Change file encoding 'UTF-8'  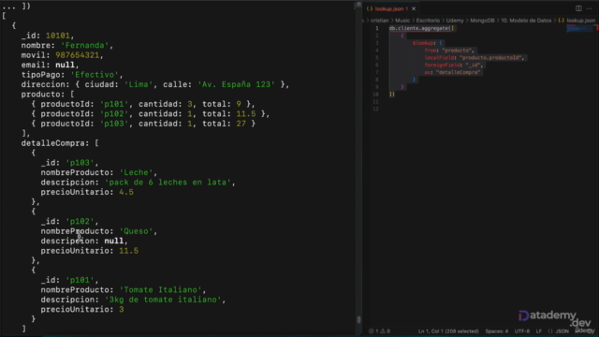click(x=522, y=331)
